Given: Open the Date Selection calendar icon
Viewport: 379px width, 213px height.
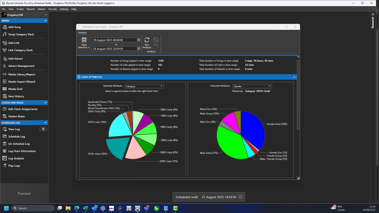Looking at the screenshot, I should [x=84, y=40].
